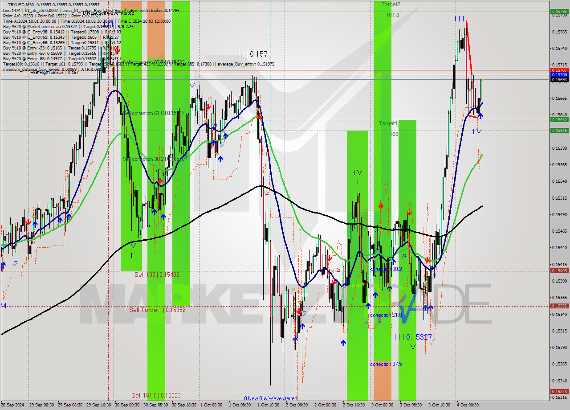Click the 'Time A:2024.10.01 20:00:00' info text
Viewport: 570px width, 410px height.
coord(29,21)
